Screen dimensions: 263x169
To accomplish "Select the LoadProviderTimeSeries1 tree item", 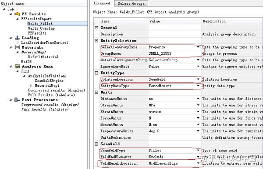I will [45, 42].
